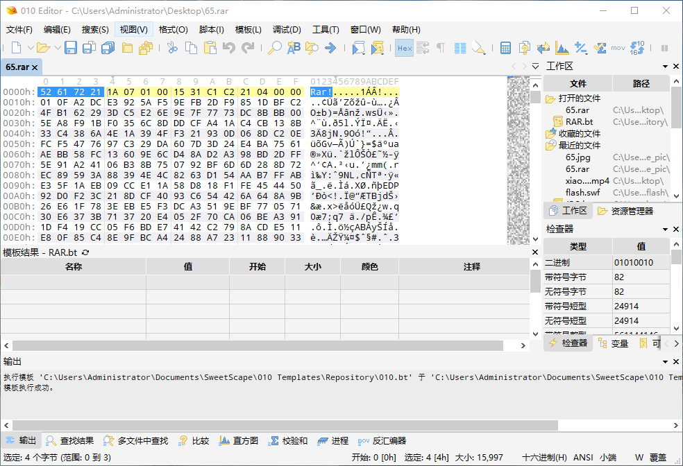Screen dimensions: 683x466
Task: Close the 模板结果 panel
Action: (535, 252)
